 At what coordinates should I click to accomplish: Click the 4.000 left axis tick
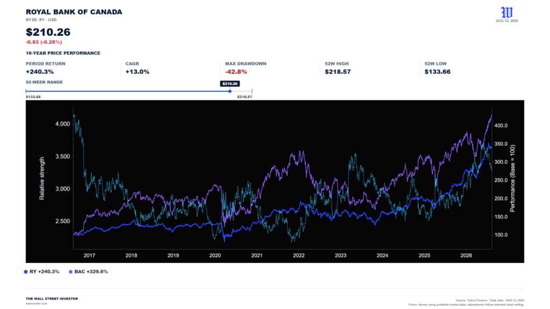63,124
